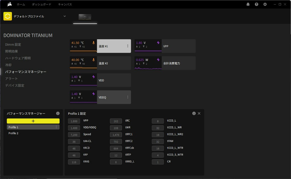
Task: Close the Profile 1 設定 panel
Action: 199,113
